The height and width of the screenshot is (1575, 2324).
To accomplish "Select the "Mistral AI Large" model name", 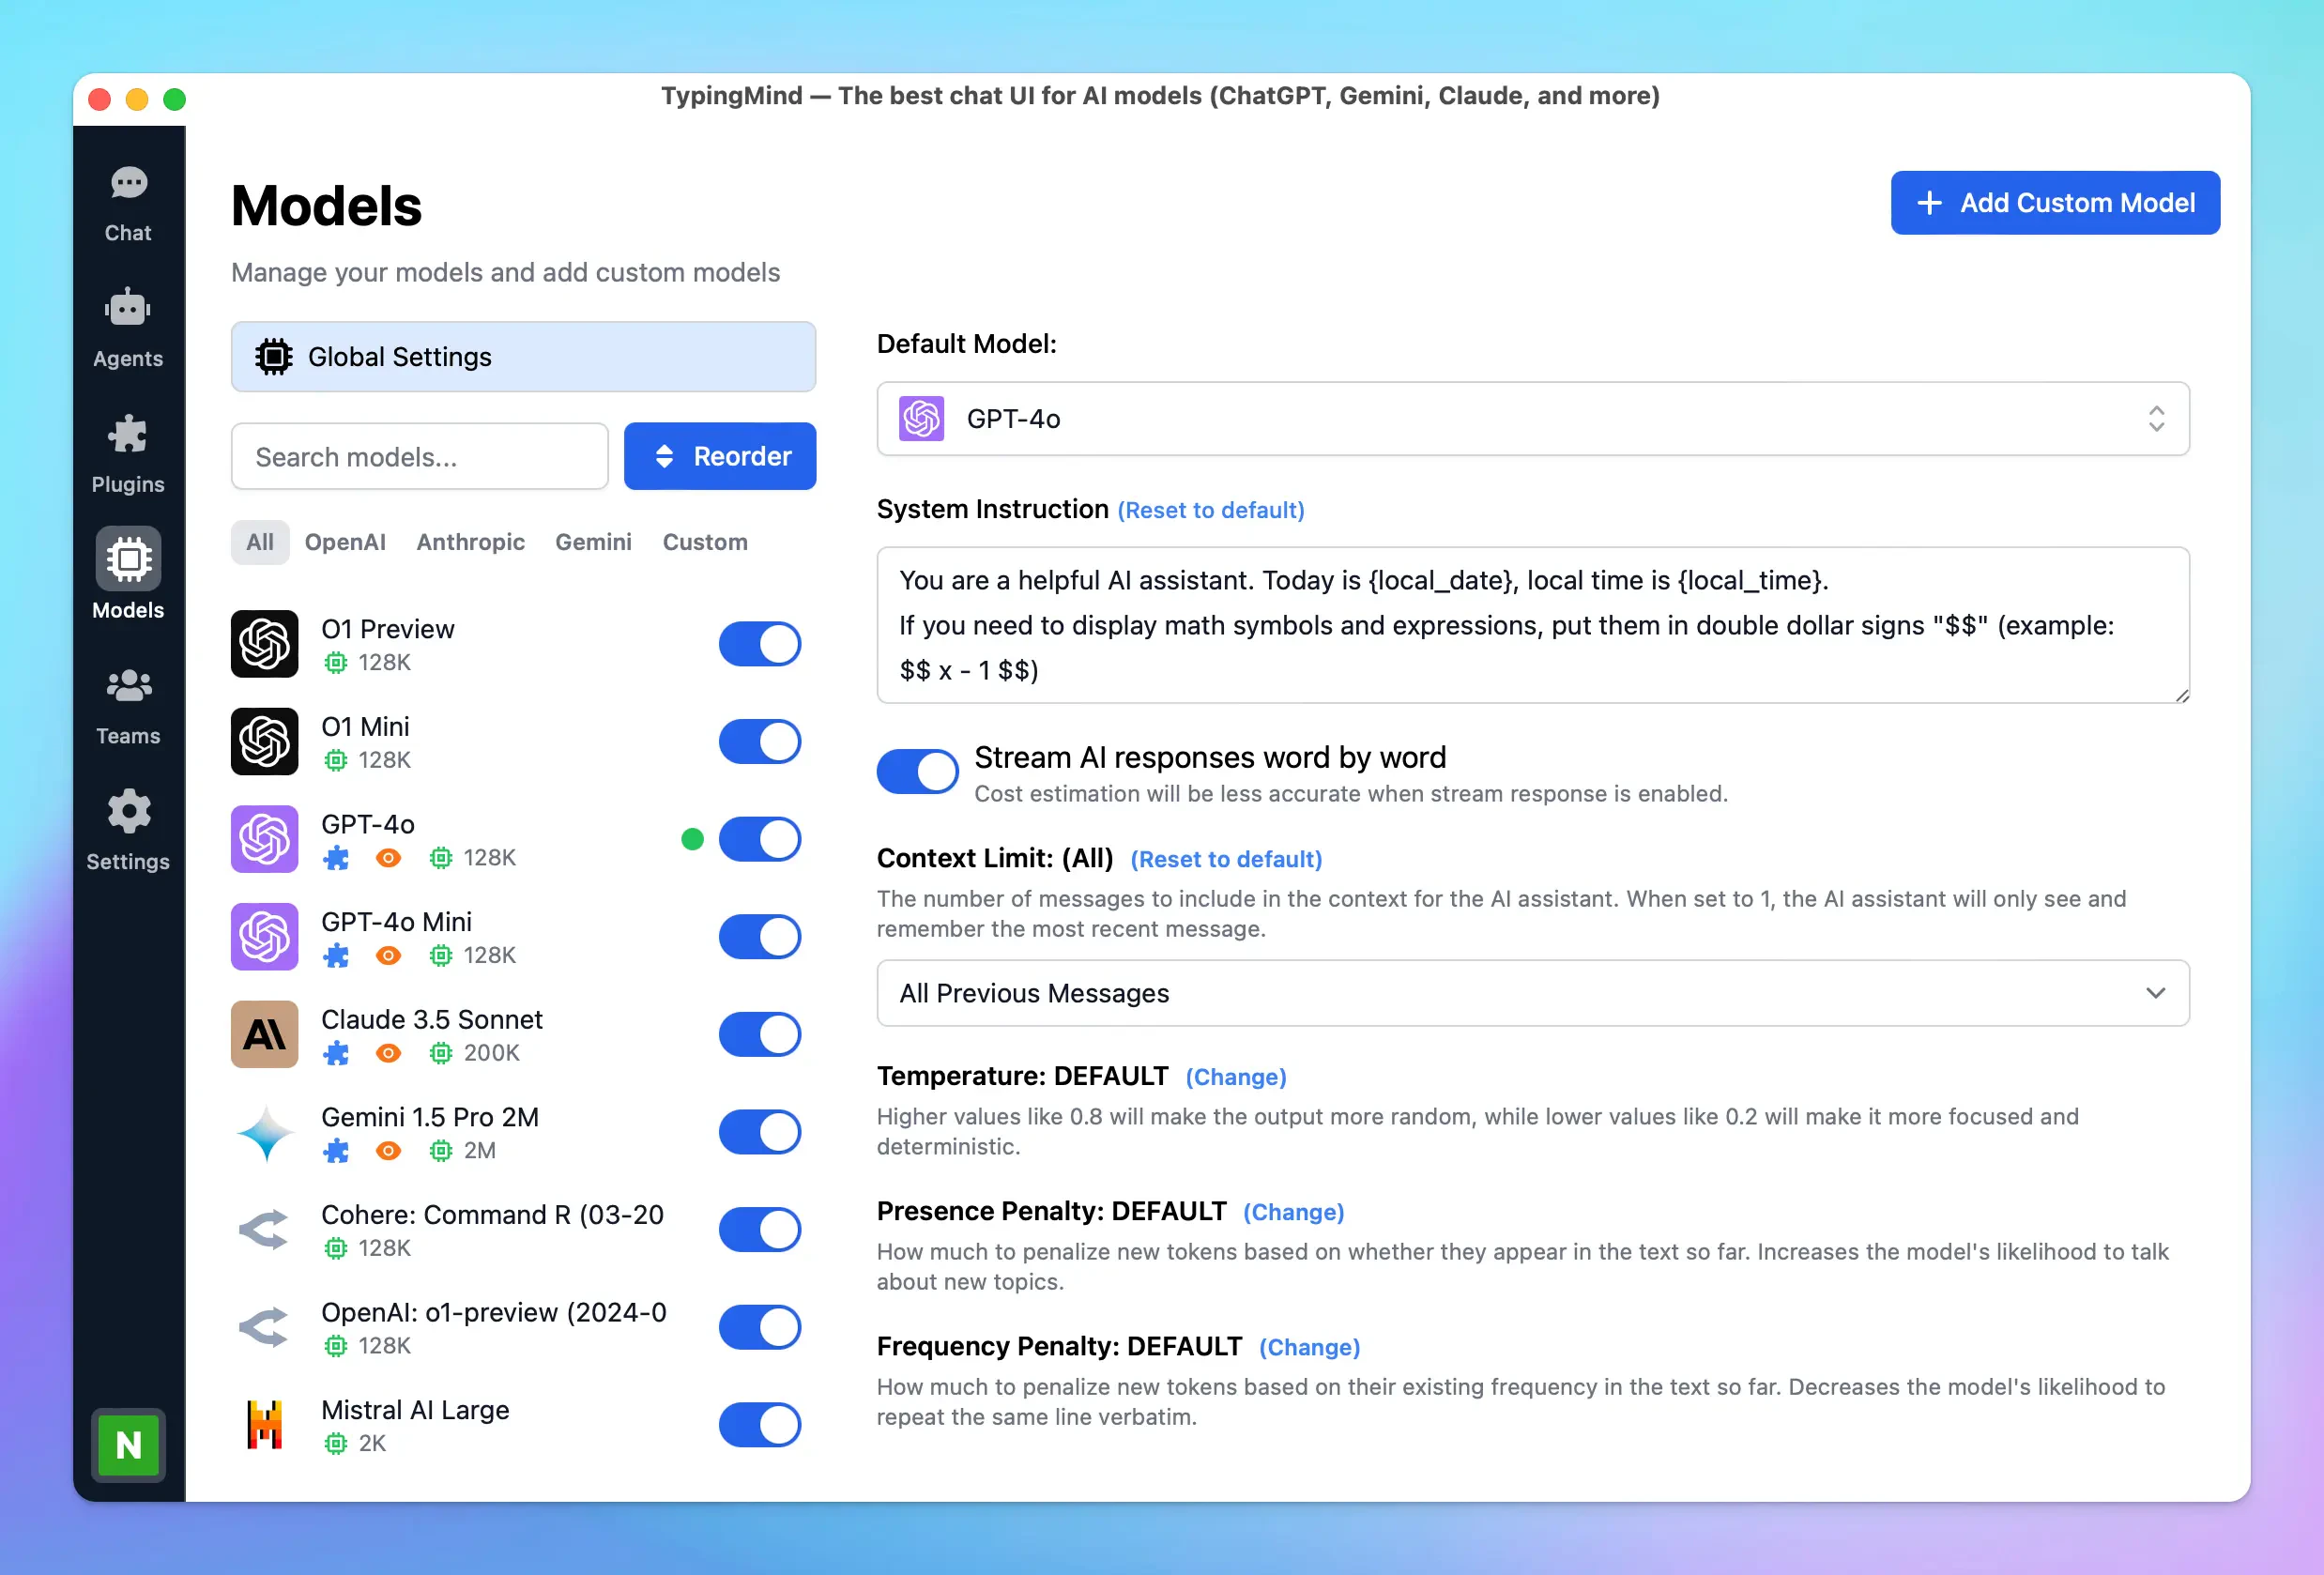I will click(x=415, y=1410).
